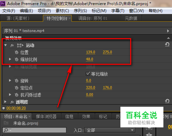Viewport: 172px width, 136px height.
Task: Open the 窗口(W) menu
Action: click(x=137, y=11)
